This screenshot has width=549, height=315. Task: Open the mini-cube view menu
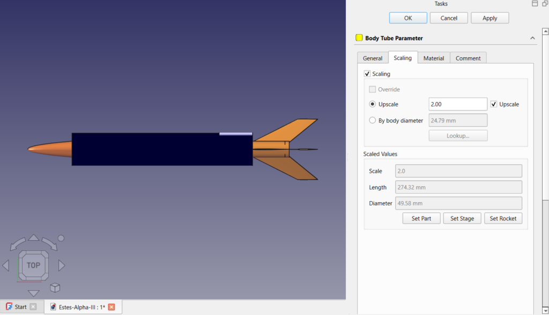coord(55,288)
